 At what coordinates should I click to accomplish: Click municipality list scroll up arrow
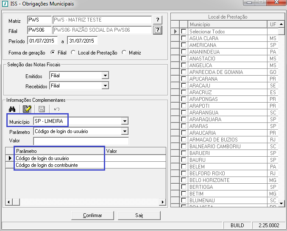tap(281, 24)
